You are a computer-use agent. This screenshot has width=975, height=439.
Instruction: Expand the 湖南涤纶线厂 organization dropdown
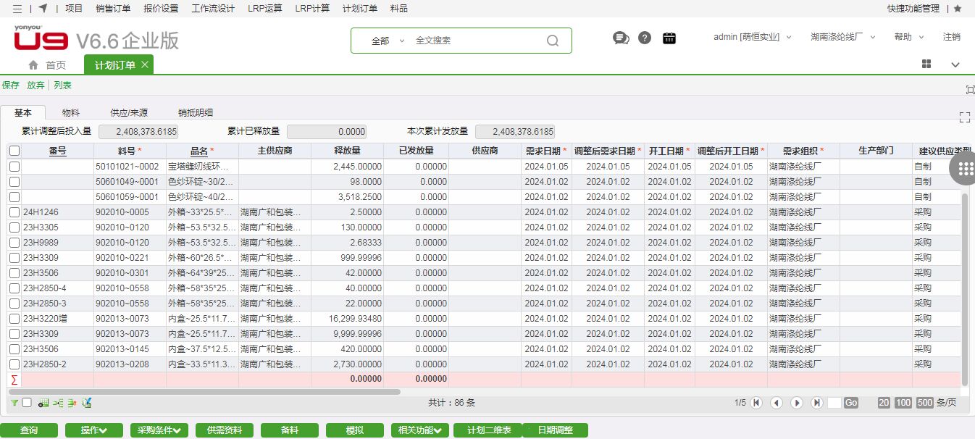click(x=843, y=37)
